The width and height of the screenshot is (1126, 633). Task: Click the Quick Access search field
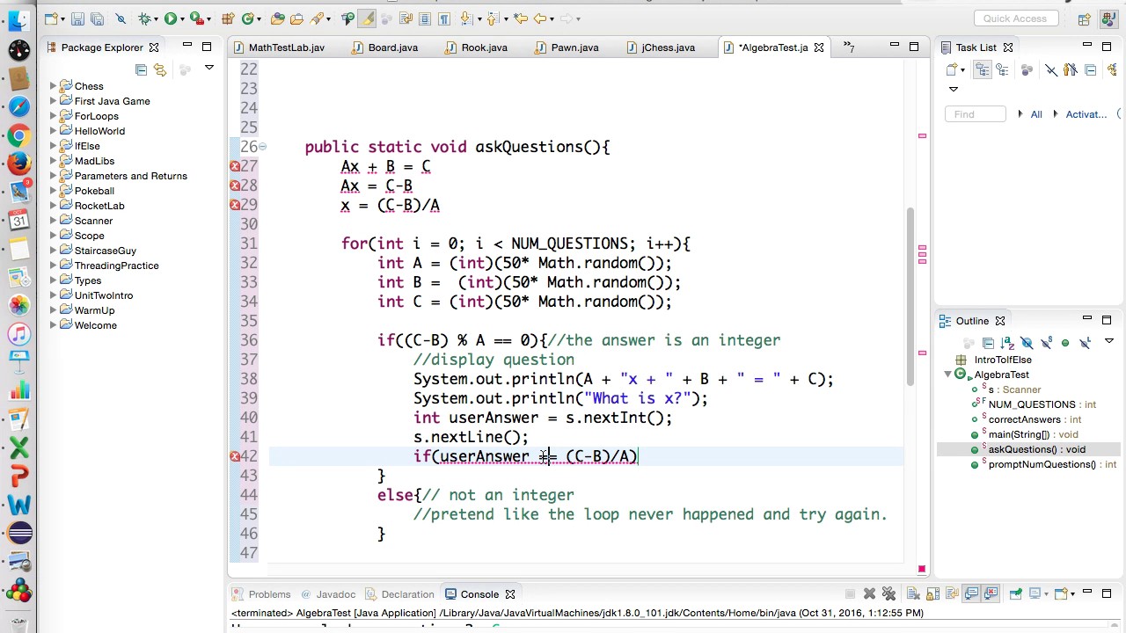tap(1015, 18)
